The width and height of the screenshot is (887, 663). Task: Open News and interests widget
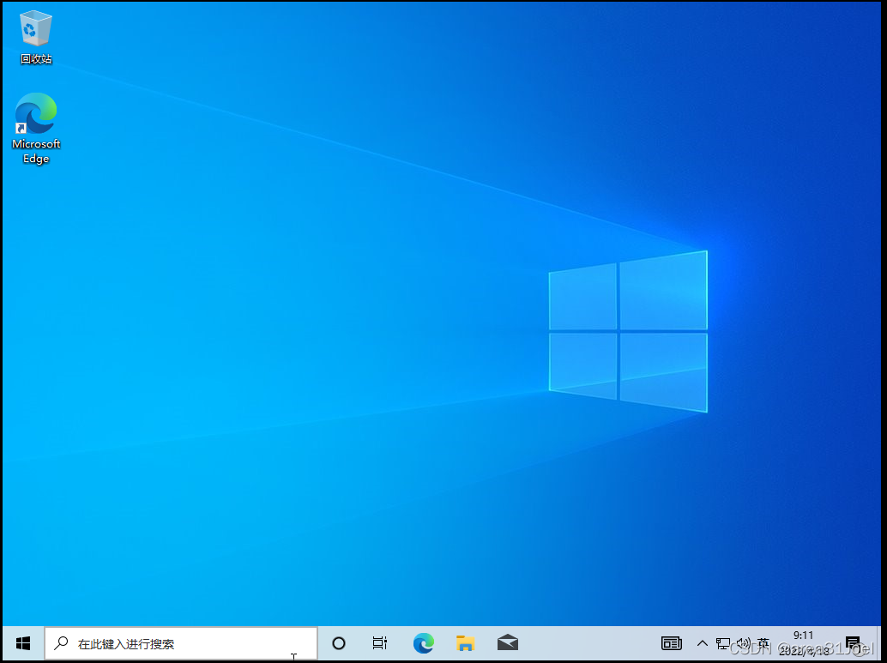pos(672,643)
